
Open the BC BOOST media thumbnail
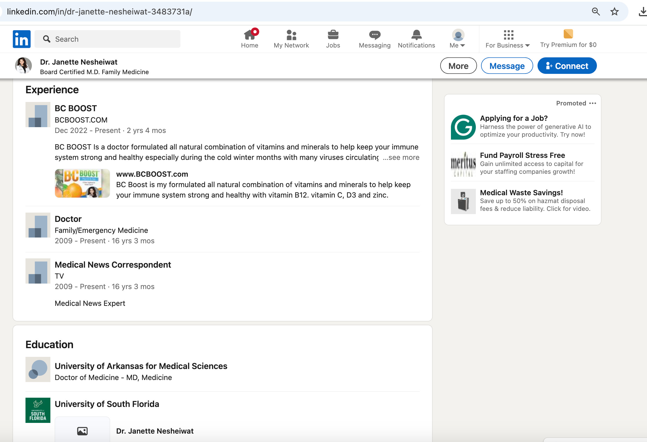tap(82, 183)
